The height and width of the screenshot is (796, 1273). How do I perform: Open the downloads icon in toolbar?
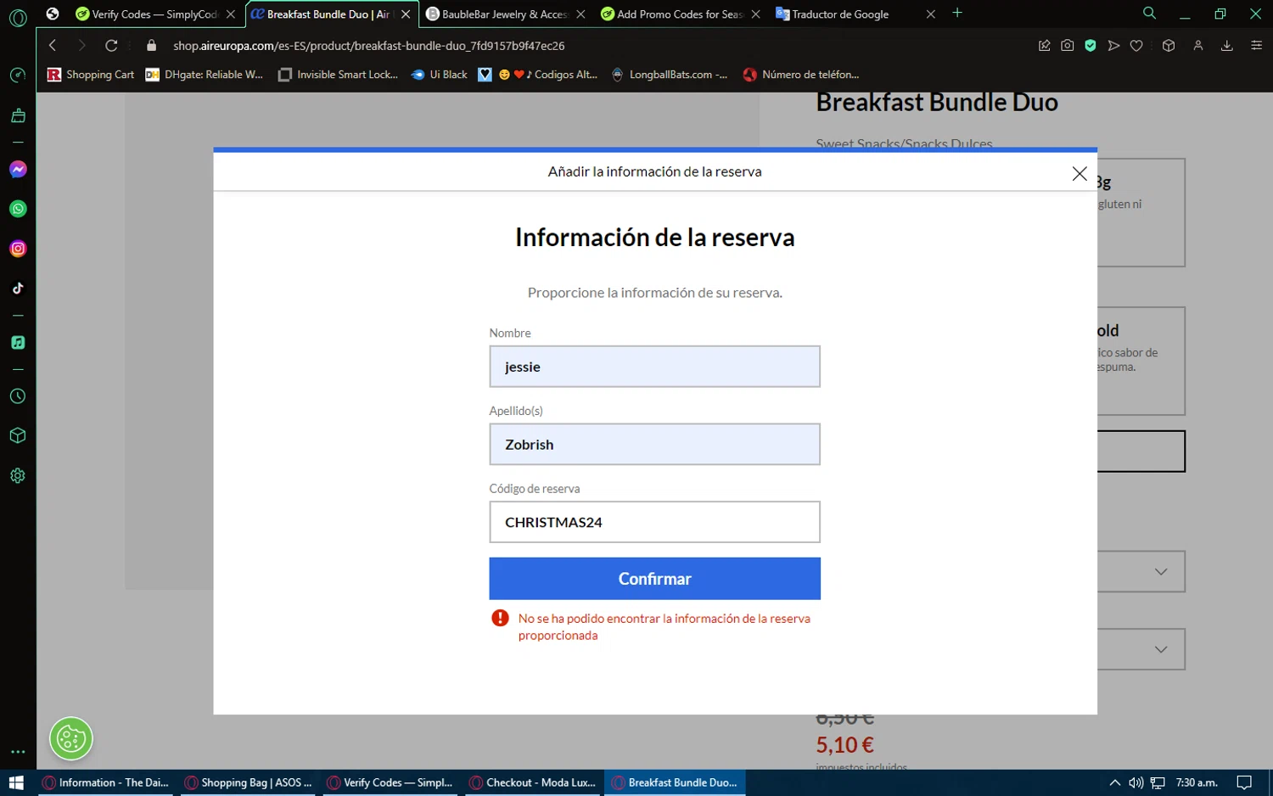tap(1227, 46)
